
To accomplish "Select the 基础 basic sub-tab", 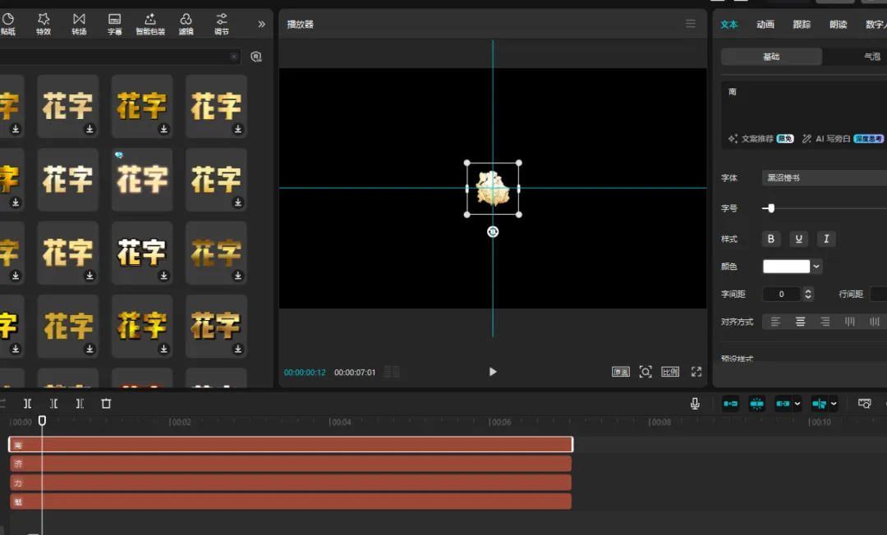I will (771, 57).
